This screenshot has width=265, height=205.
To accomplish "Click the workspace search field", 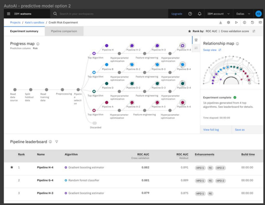I will (x=109, y=14).
